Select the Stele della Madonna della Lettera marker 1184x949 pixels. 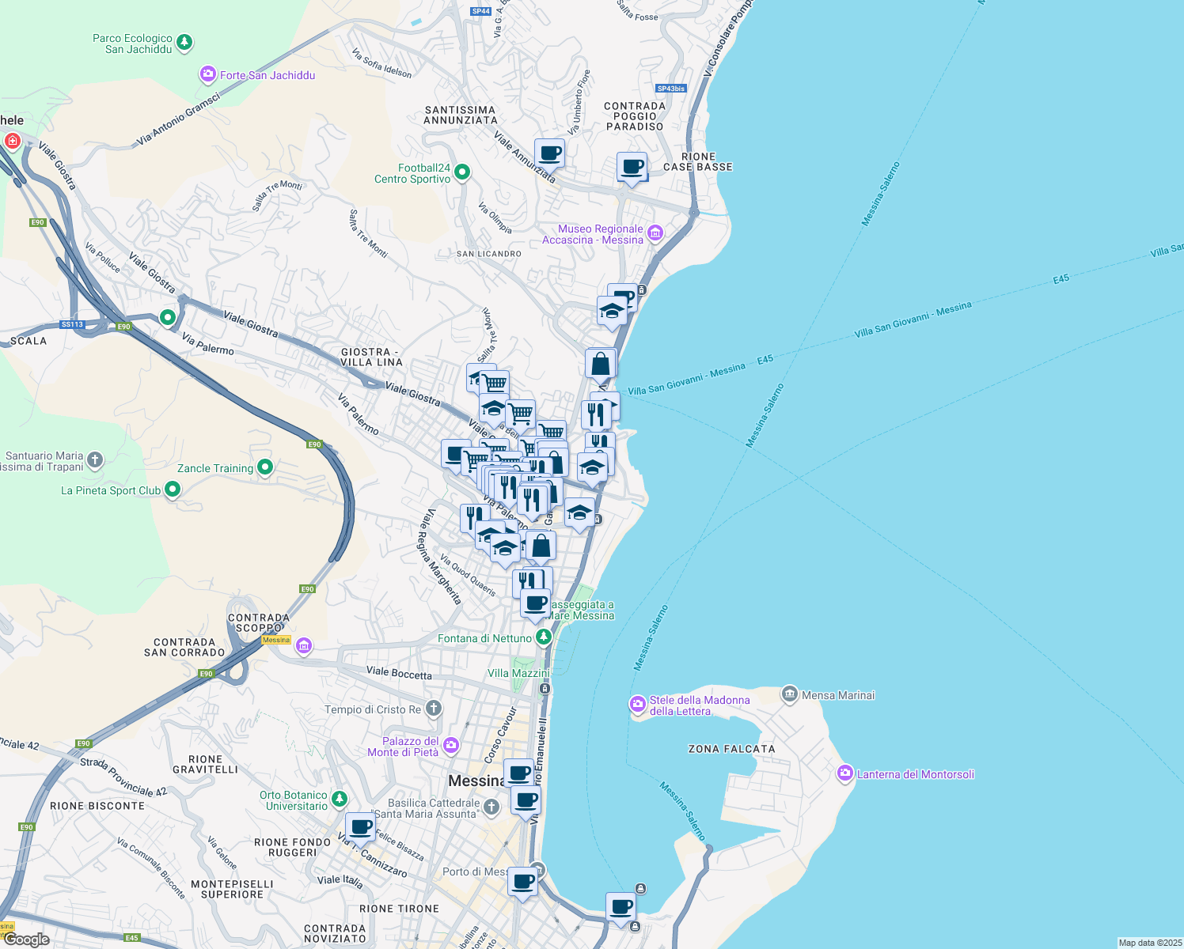[636, 702]
